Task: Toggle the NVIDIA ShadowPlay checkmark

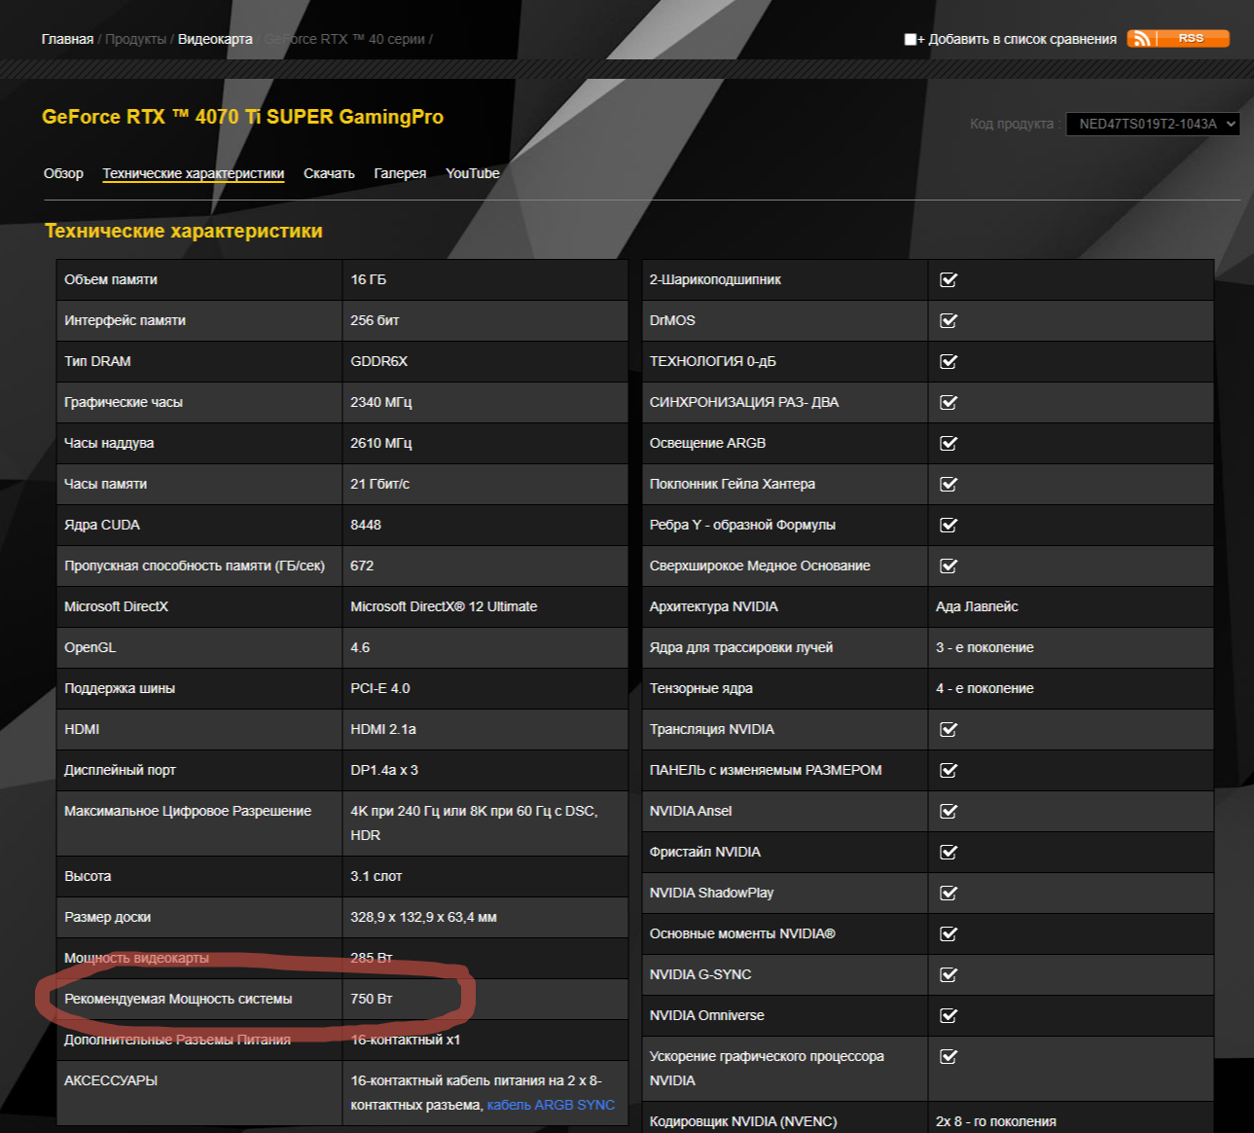Action: 949,894
